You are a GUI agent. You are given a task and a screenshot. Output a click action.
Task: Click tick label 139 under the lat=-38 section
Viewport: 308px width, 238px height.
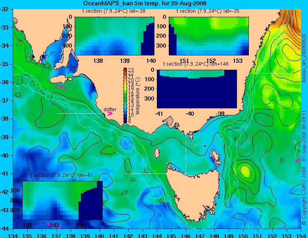pyautogui.click(x=125, y=61)
